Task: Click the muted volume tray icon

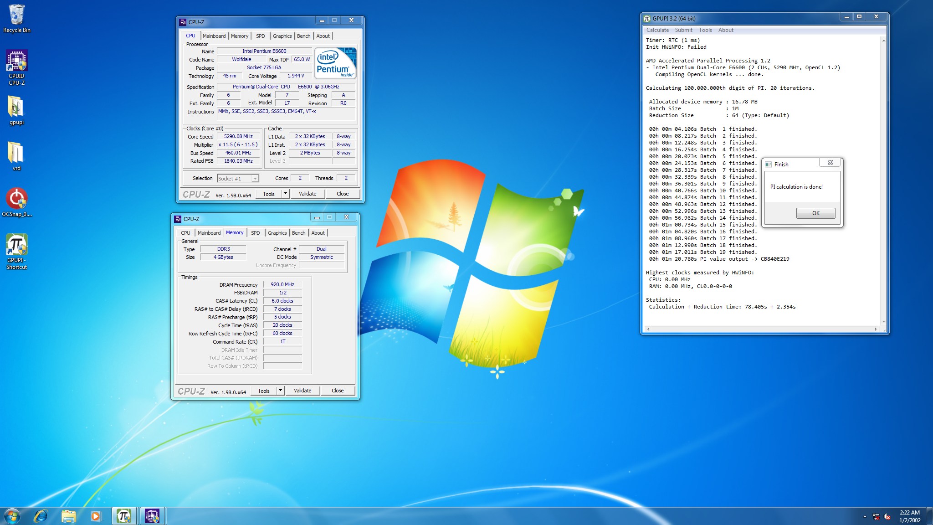Action: [x=887, y=516]
